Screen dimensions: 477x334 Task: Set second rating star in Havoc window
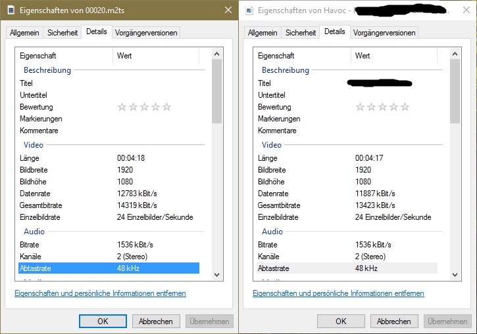point(372,107)
